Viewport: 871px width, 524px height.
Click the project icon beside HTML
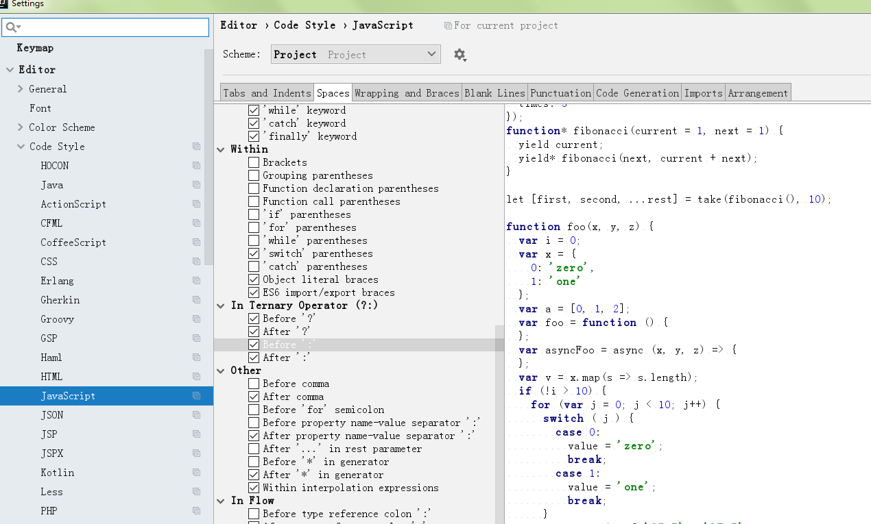196,377
